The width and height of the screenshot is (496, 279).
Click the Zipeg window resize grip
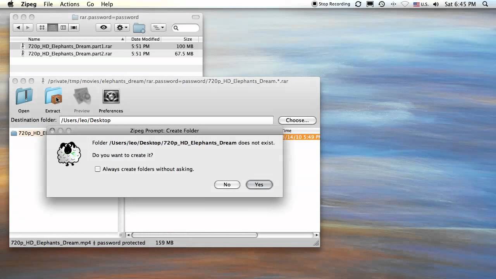point(316,243)
